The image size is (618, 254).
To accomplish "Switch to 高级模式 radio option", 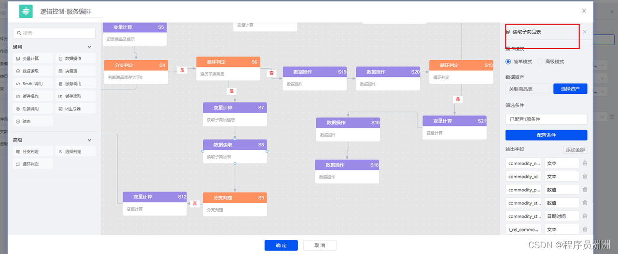I will [x=540, y=62].
